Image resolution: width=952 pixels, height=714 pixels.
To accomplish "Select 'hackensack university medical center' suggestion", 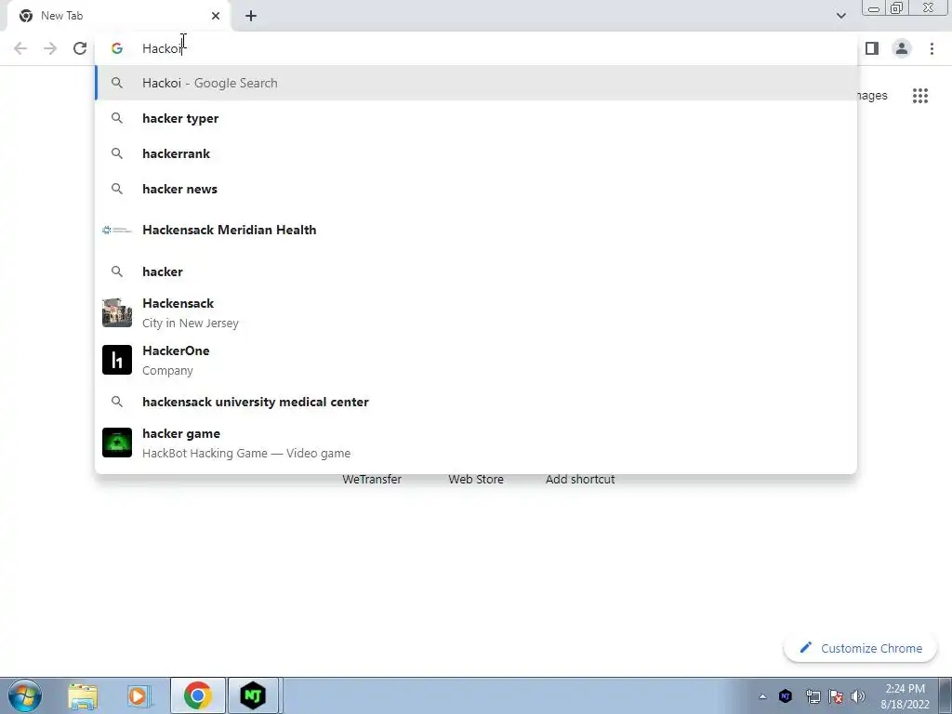I will (x=476, y=402).
